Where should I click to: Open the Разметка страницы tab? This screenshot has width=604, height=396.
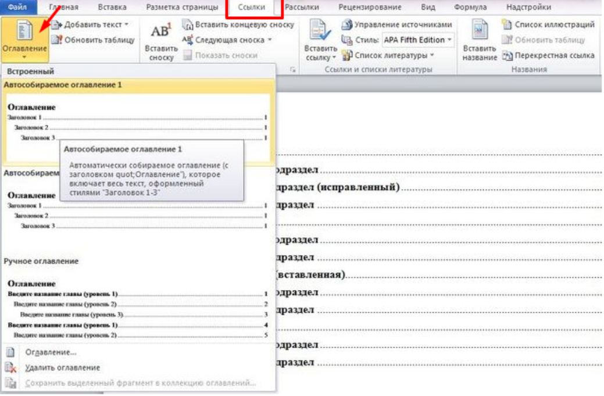(x=182, y=8)
